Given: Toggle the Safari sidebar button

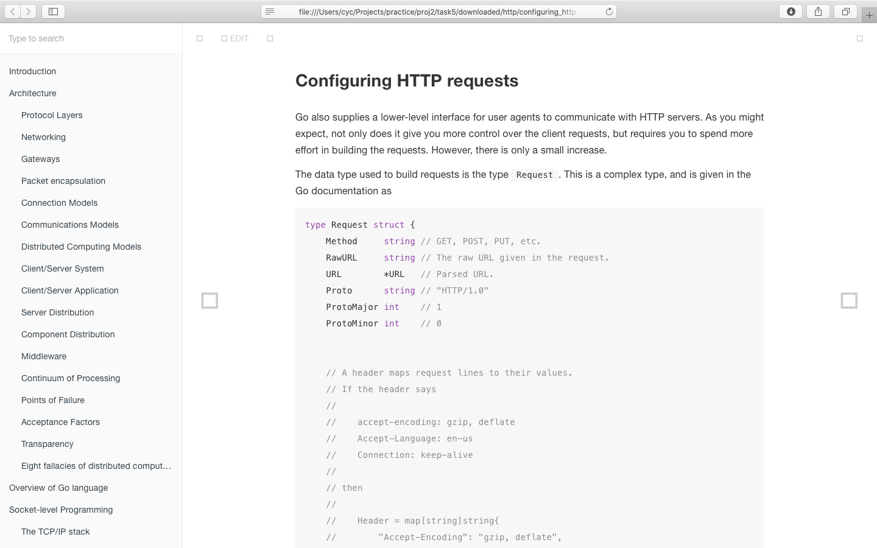Looking at the screenshot, I should click(54, 12).
